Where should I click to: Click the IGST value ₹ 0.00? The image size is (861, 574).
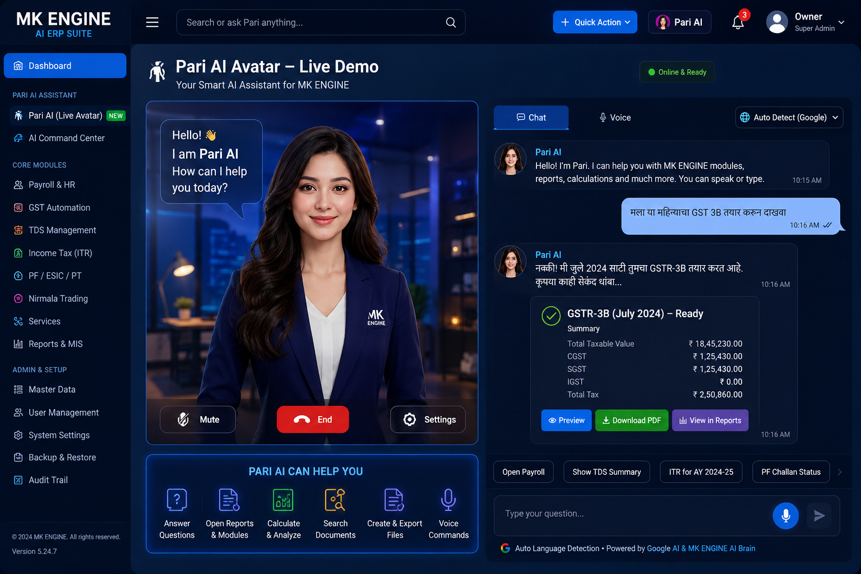[x=731, y=382]
